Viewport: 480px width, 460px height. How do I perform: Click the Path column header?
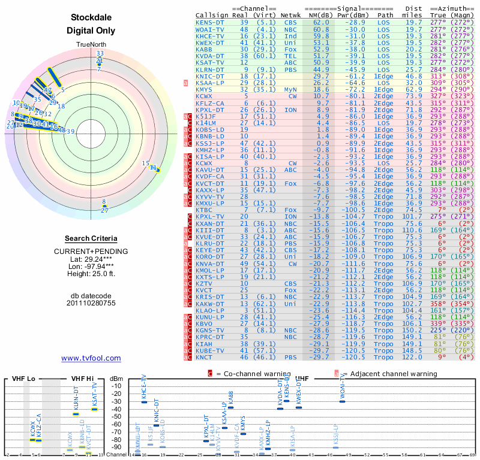[385, 16]
